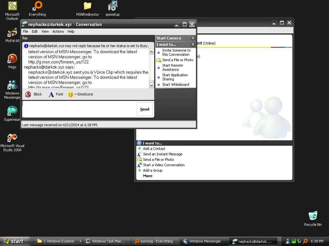Click Add a Contact plus icon
The height and width of the screenshot is (246, 329).
click(x=139, y=149)
